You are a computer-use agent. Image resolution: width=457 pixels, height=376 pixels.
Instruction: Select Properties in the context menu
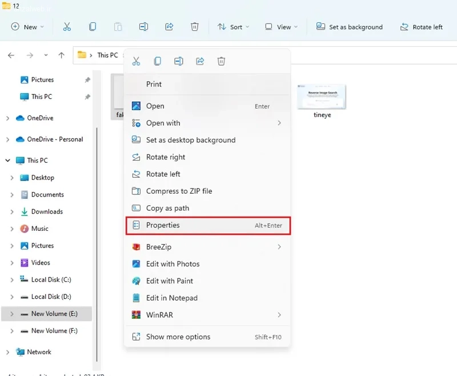pyautogui.click(x=208, y=225)
